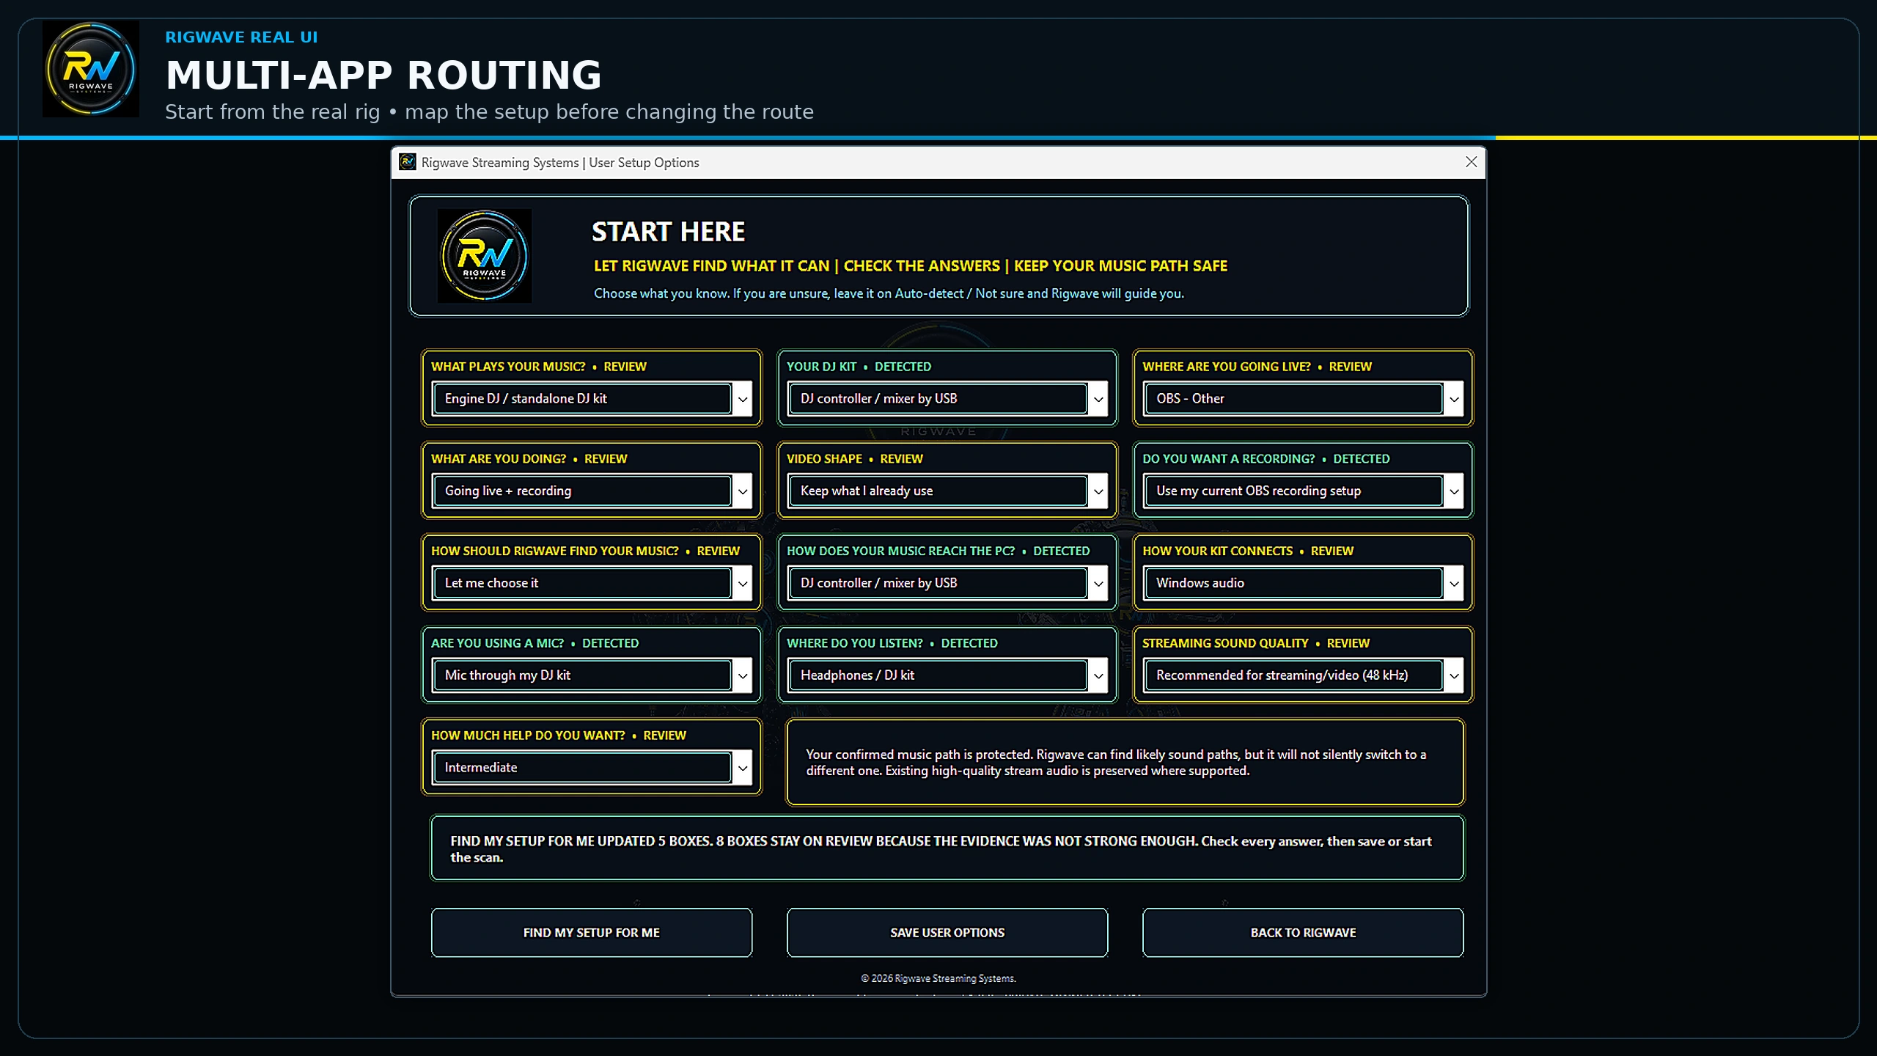Click the 'Choose what you know' instruction line
The image size is (1877, 1056).
[889, 293]
